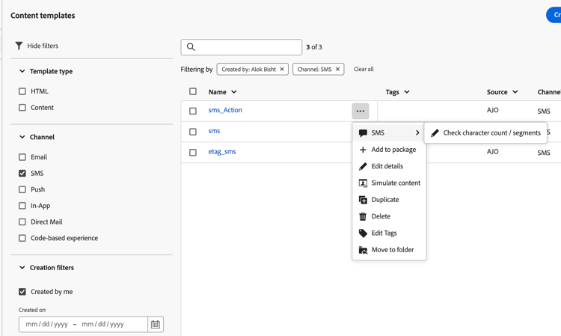Viewport: 561px width, 336px height.
Task: Select Simulate content menu option
Action: (x=389, y=183)
